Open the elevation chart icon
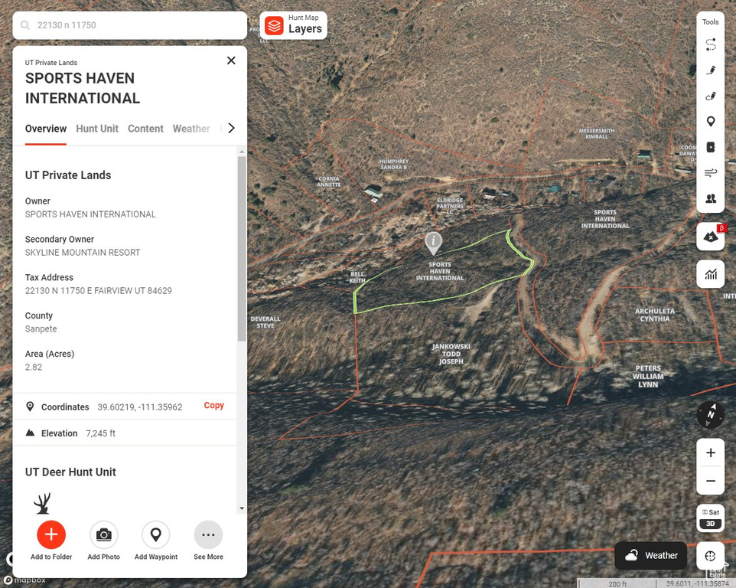The image size is (736, 588). point(711,274)
